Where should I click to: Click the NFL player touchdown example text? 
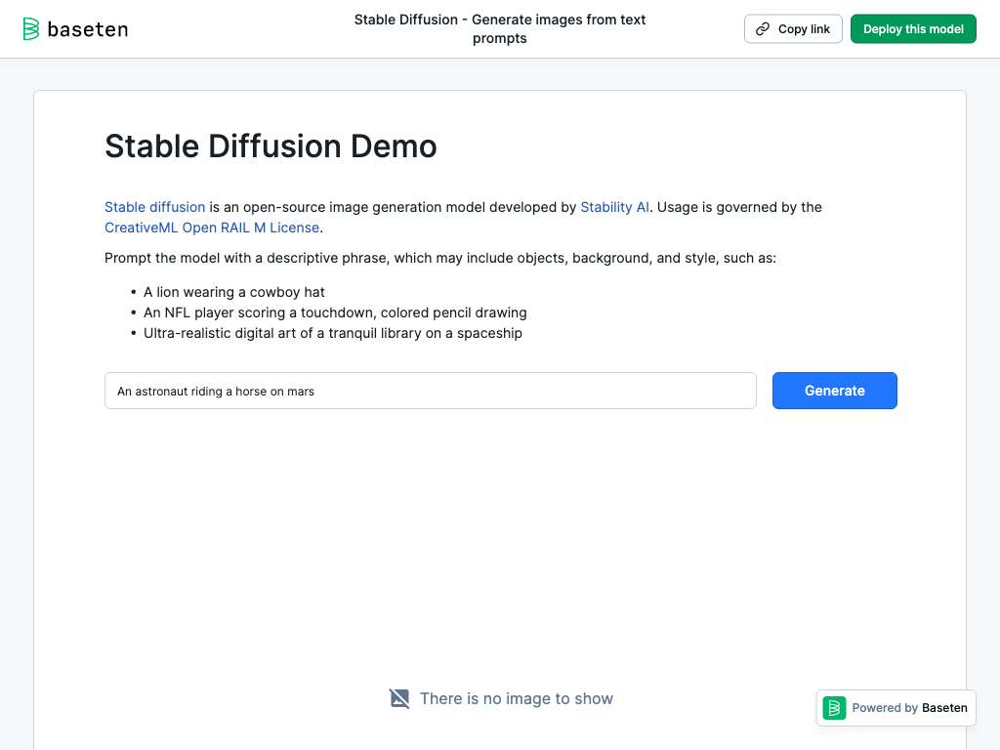pos(335,312)
